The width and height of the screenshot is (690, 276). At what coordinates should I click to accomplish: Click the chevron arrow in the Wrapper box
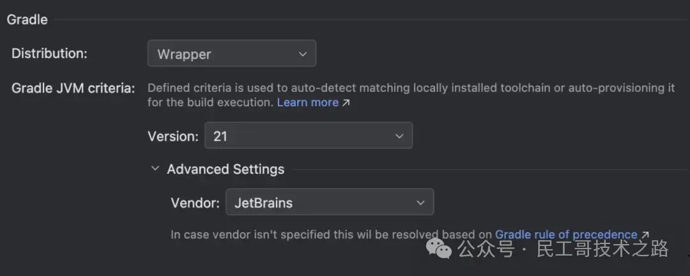pyautogui.click(x=302, y=54)
